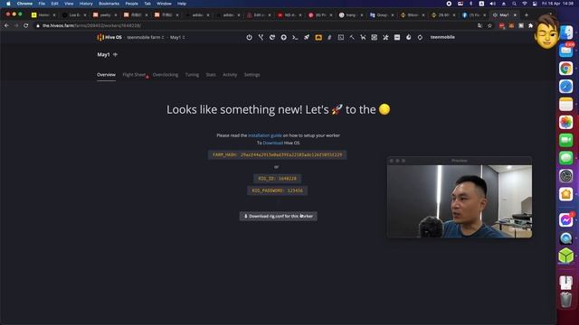Click the power icon in Hive OS toolbar
The height and width of the screenshot is (325, 579).
point(250,37)
